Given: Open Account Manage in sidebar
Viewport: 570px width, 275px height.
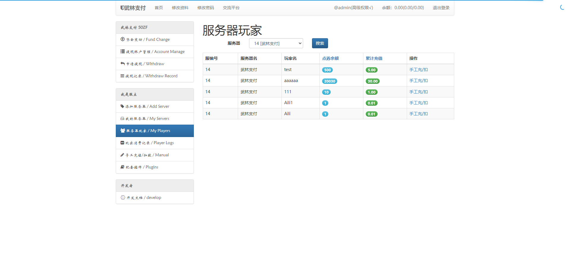Looking at the screenshot, I should (155, 52).
